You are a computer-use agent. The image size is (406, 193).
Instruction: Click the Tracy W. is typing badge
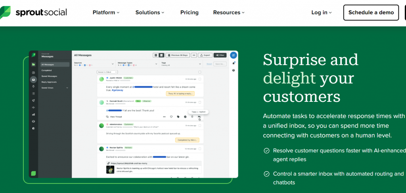coord(180,94)
